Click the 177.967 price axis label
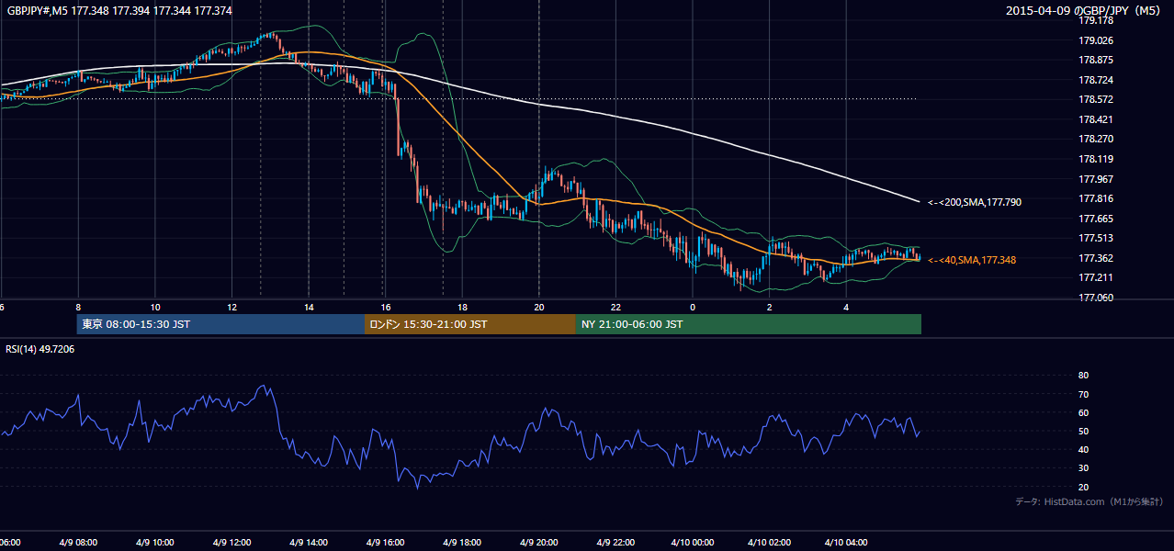 (1096, 179)
